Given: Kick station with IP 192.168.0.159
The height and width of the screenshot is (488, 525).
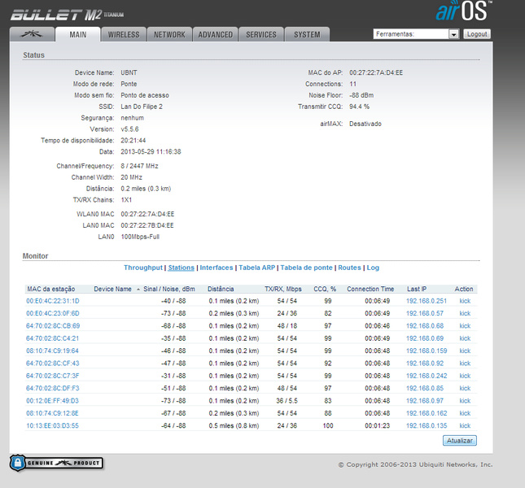Looking at the screenshot, I should [465, 351].
